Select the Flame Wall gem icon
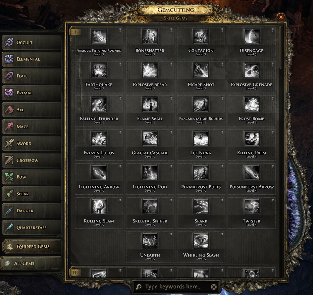 click(150, 104)
